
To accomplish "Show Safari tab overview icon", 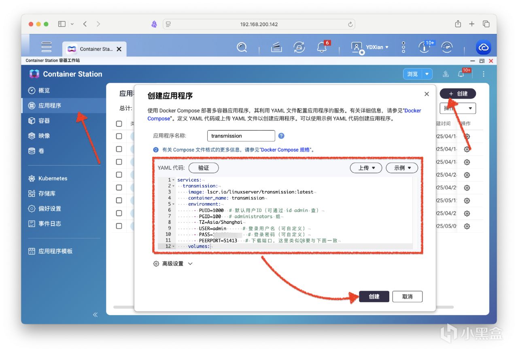I will (x=486, y=24).
